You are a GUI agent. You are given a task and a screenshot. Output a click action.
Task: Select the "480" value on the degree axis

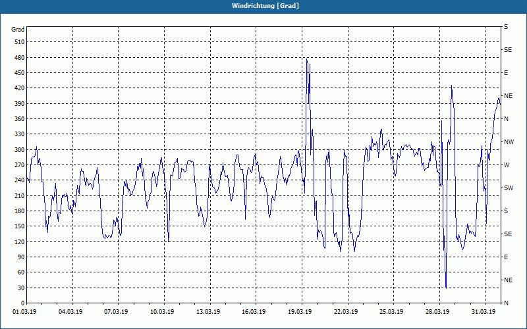(20, 58)
